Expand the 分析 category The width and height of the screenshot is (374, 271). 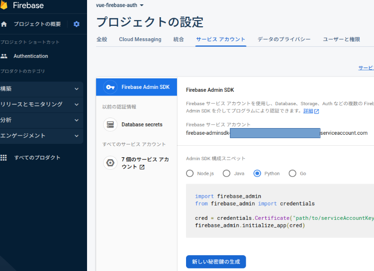(42, 120)
